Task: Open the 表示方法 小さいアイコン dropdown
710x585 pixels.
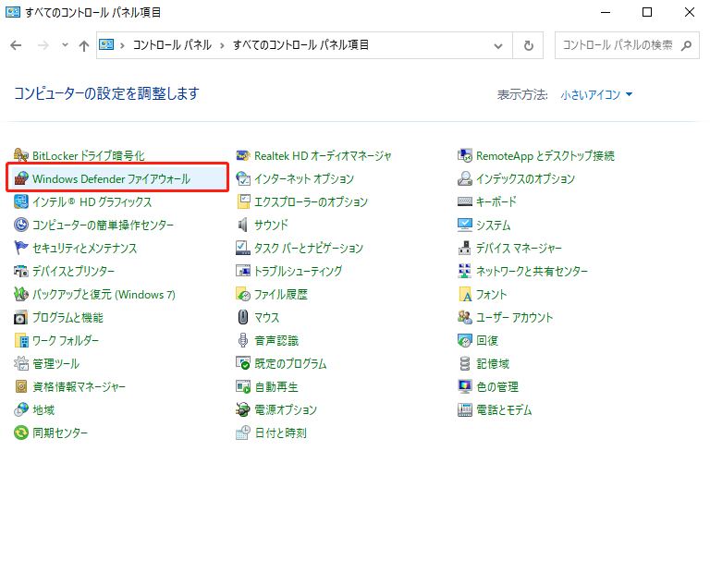Action: tap(596, 94)
